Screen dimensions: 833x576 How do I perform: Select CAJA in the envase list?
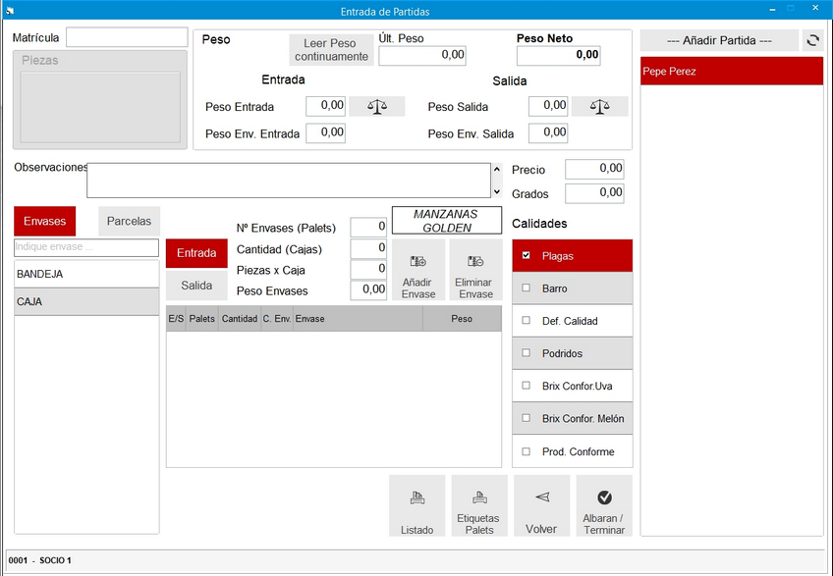(x=86, y=301)
